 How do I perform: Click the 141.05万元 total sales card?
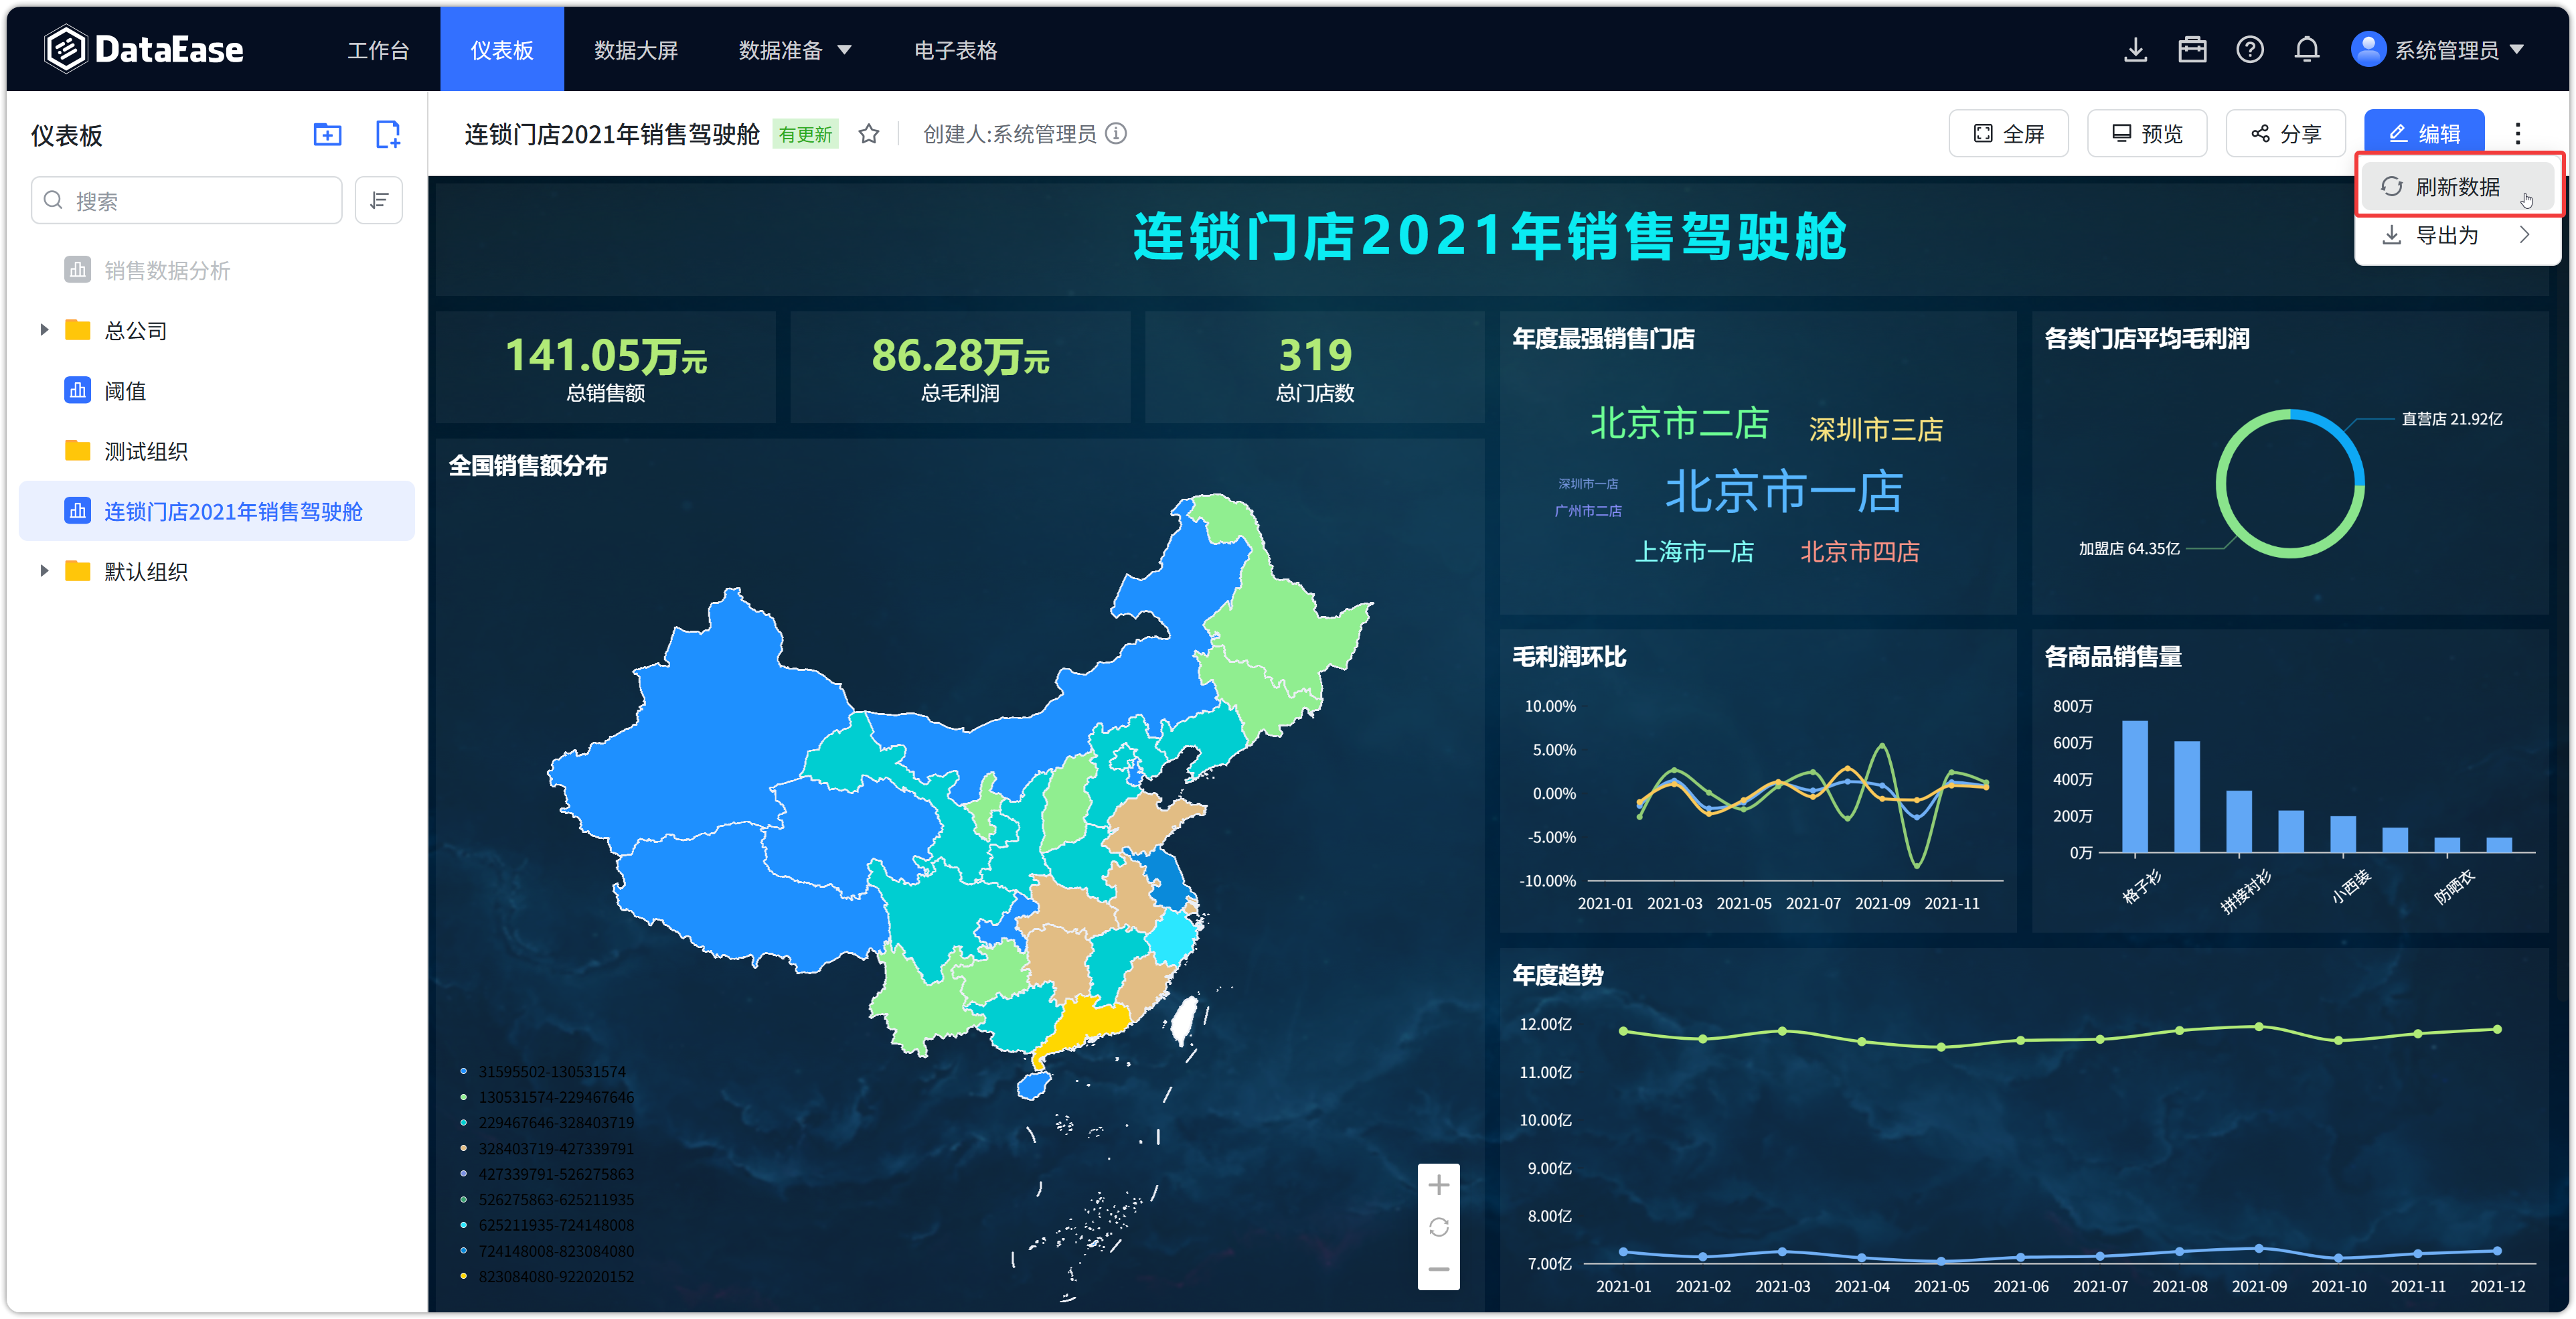[x=606, y=367]
